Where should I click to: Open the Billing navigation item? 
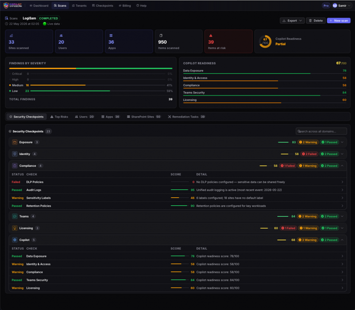coord(125,6)
